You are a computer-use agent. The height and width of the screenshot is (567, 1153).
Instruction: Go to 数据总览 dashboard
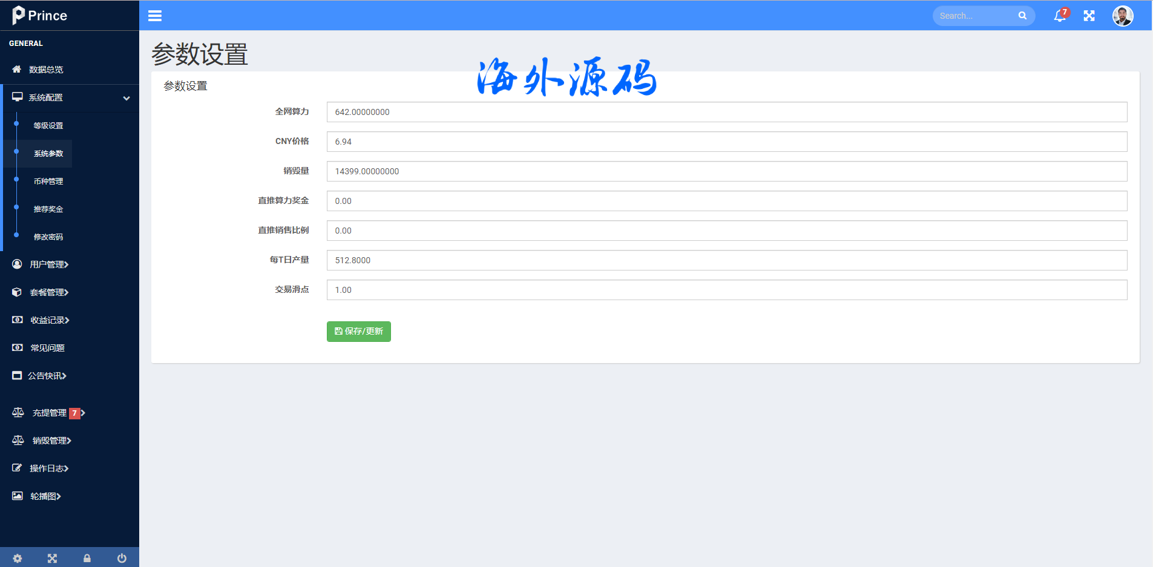click(46, 70)
